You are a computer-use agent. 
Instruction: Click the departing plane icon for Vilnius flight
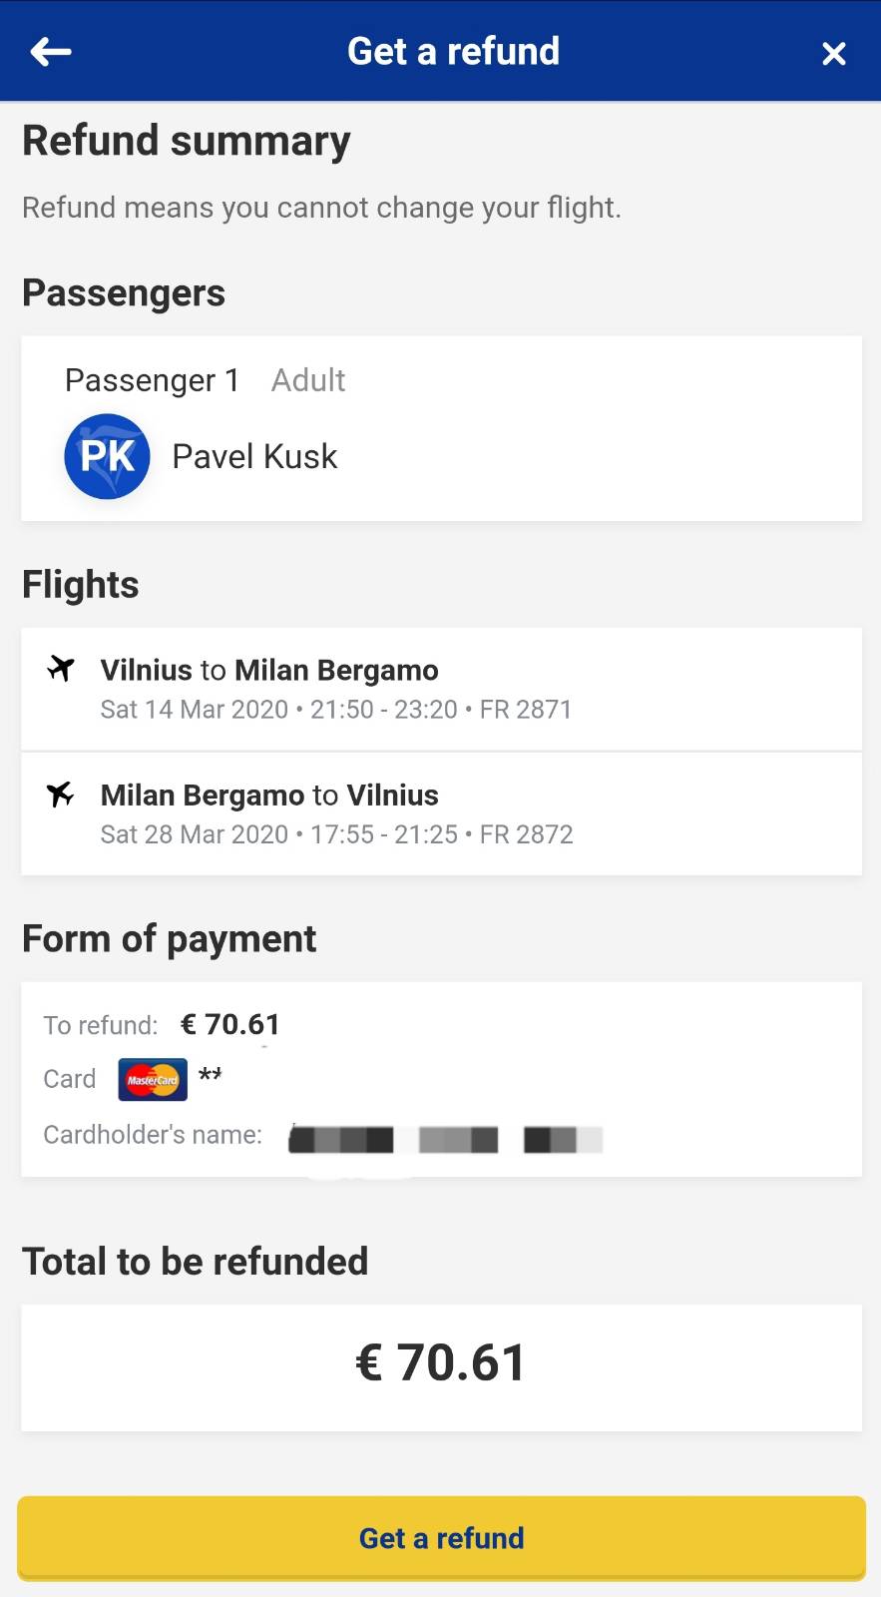point(61,669)
